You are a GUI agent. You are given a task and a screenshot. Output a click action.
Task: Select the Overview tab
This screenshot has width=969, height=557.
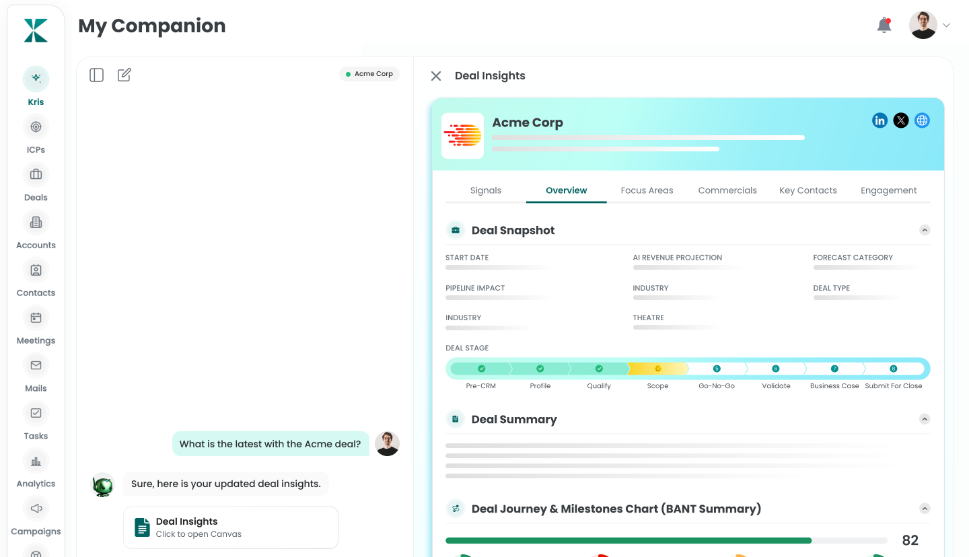pos(567,190)
